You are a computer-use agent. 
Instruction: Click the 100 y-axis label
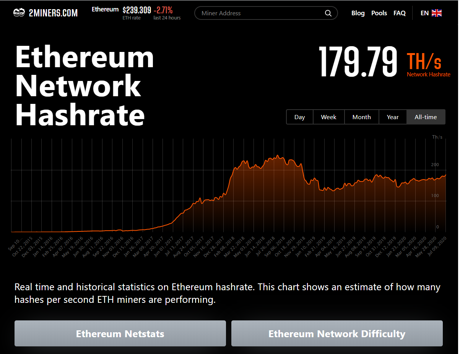[x=435, y=196]
